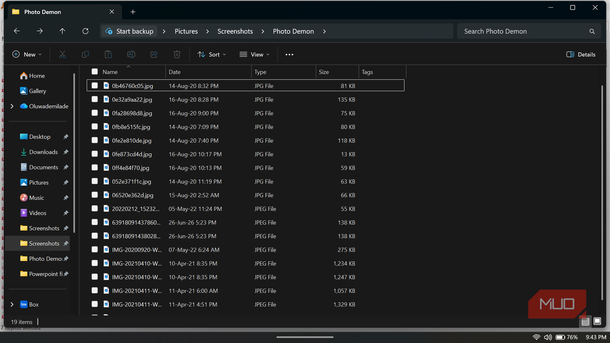Sort by the Date column header
Viewport: 610px width, 343px height.
click(175, 72)
